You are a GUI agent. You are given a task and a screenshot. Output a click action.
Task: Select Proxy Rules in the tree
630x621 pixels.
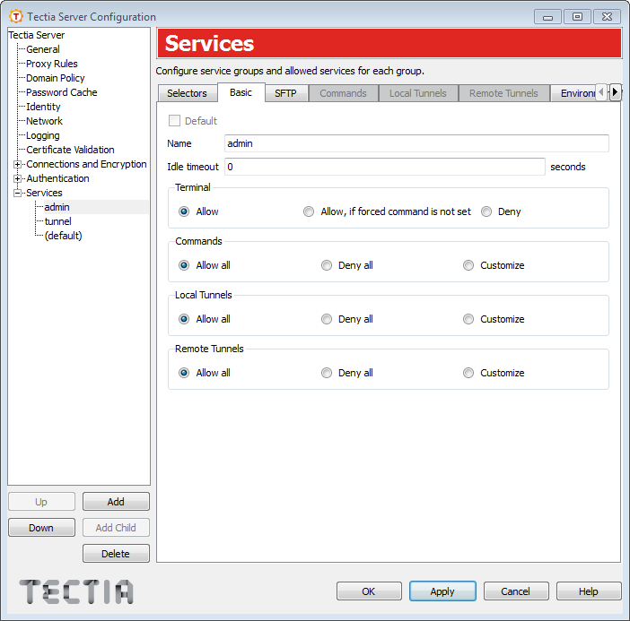(52, 64)
